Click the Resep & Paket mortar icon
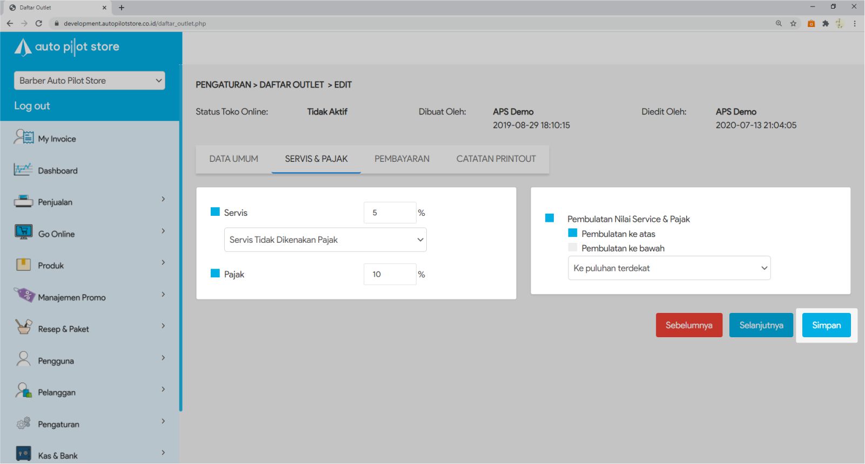This screenshot has width=865, height=464. coord(23,327)
